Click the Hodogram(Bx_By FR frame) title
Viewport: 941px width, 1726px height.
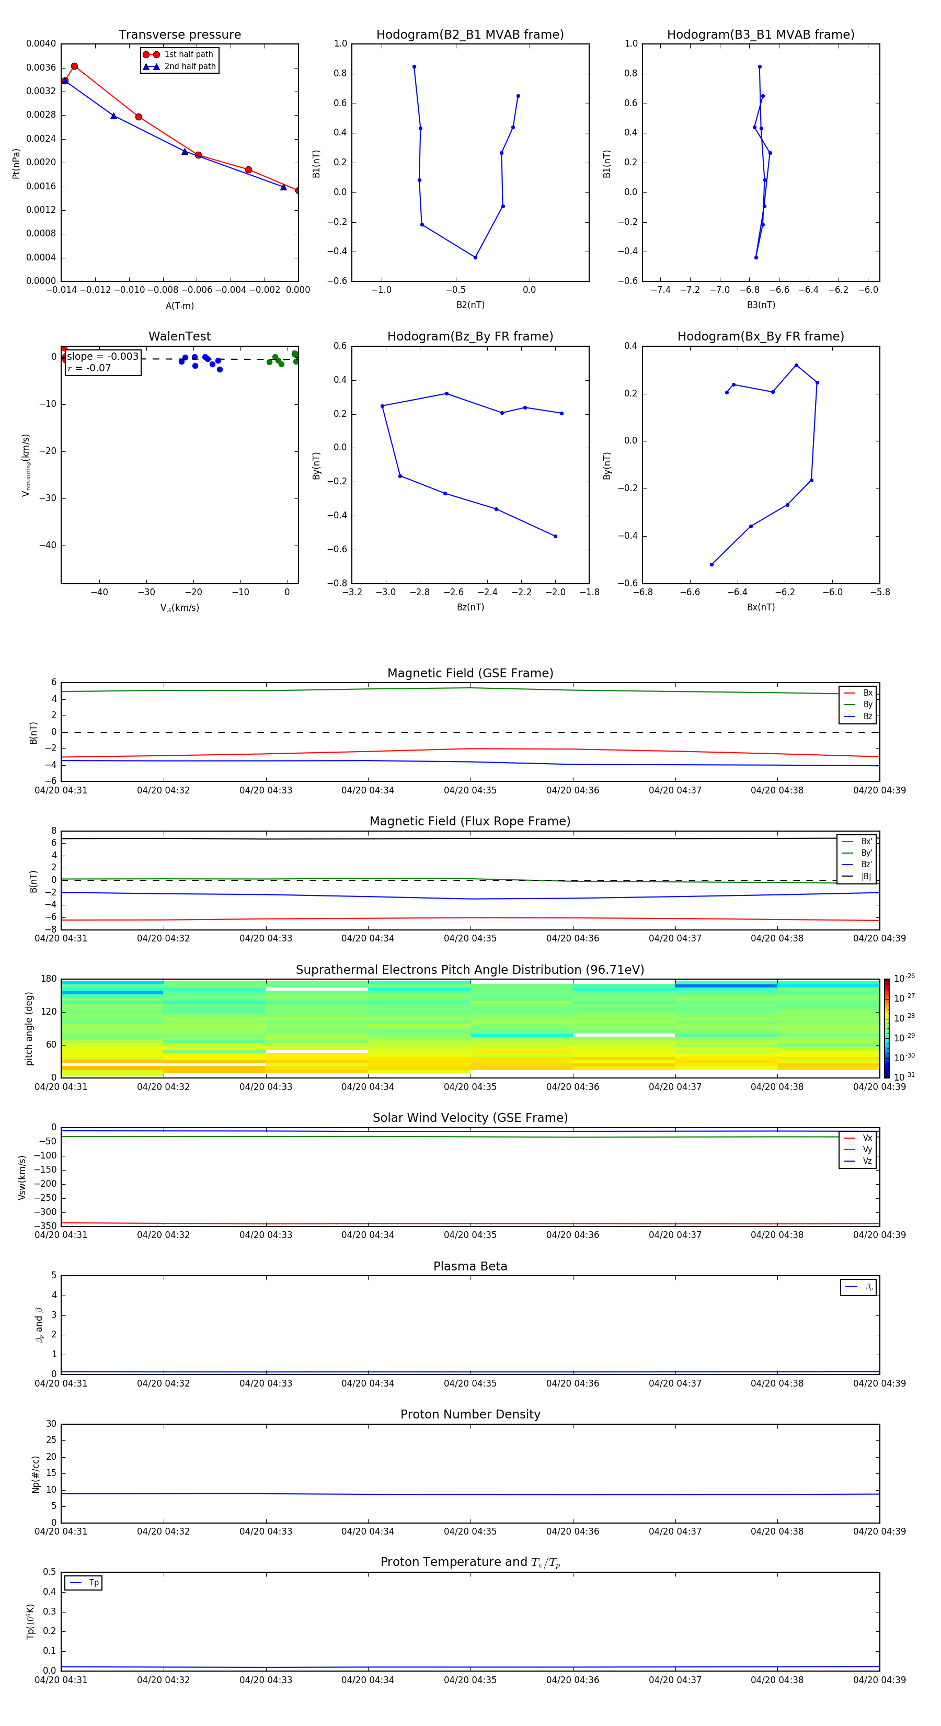(x=761, y=336)
